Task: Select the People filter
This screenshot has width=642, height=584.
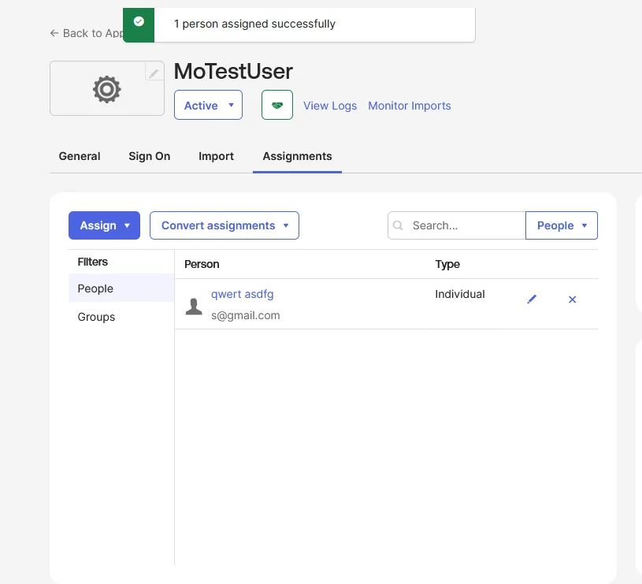Action: pyautogui.click(x=95, y=288)
